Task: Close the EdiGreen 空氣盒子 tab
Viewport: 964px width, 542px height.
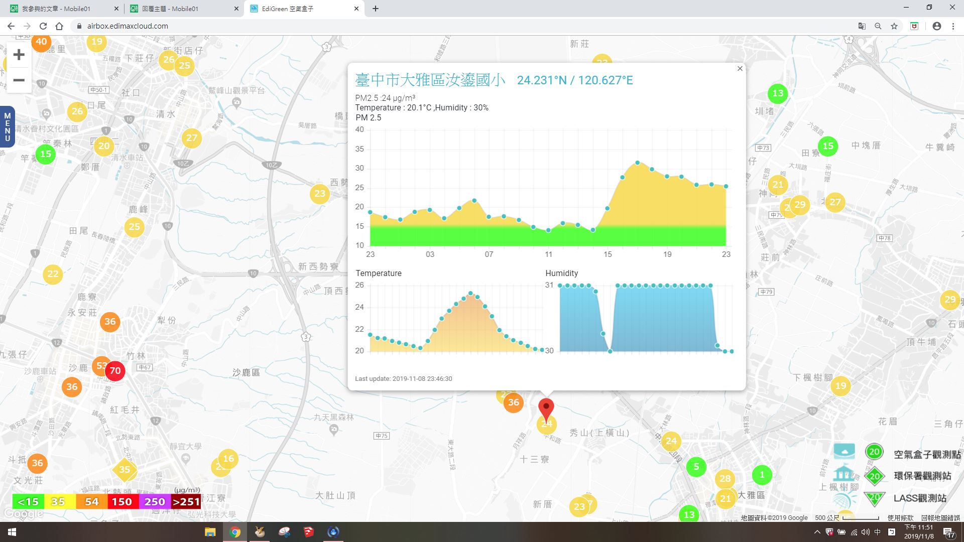Action: click(x=356, y=9)
